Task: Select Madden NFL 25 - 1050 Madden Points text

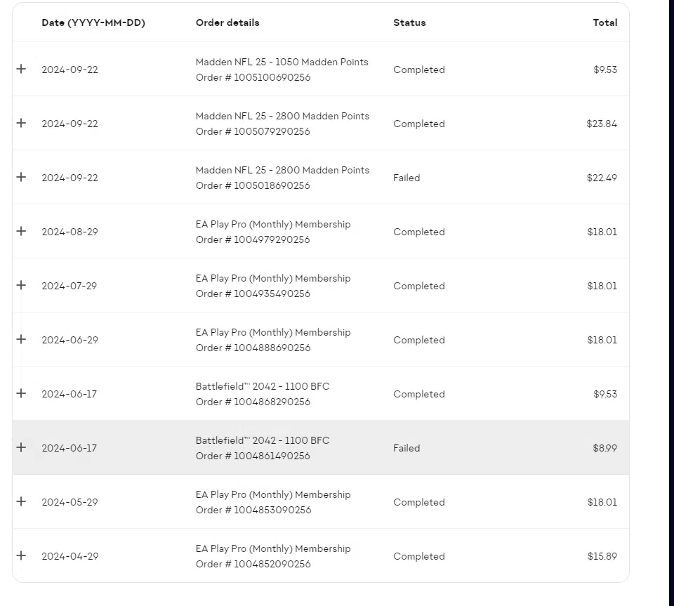Action: 282,62
